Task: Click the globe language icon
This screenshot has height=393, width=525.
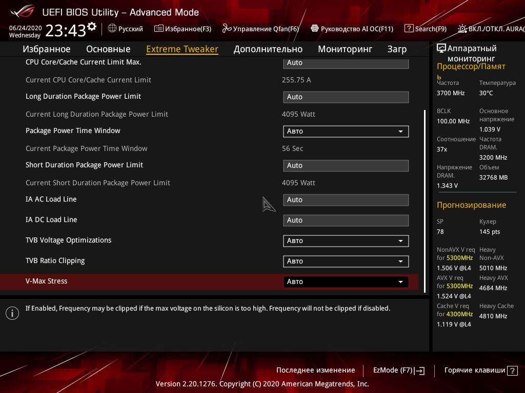Action: (112, 29)
